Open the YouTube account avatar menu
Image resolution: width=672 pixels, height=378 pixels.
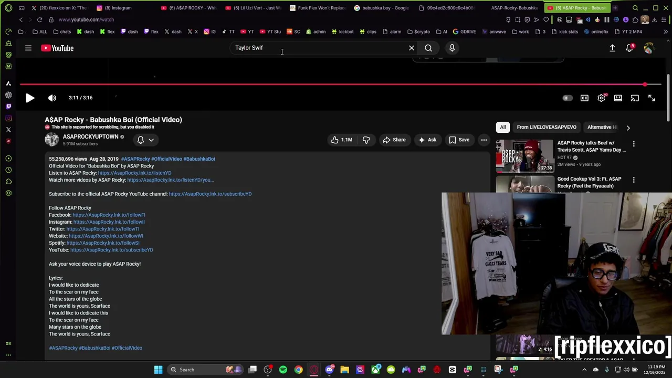tap(649, 48)
